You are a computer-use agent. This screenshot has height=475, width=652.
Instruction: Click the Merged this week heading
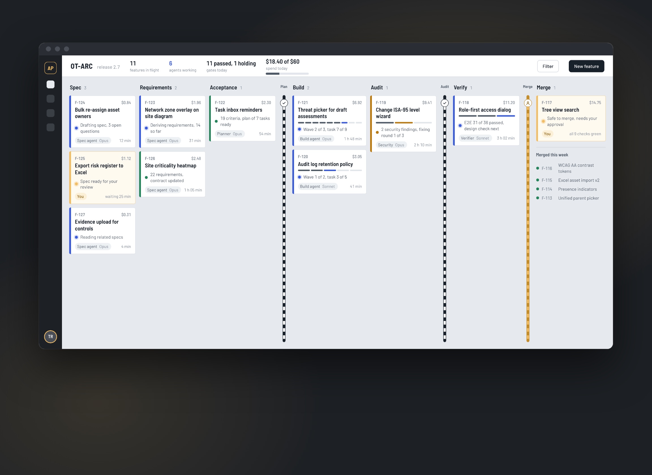tap(552, 155)
